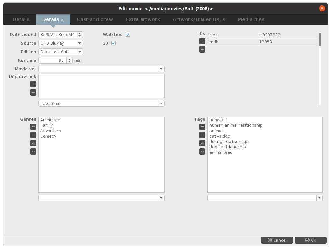Move selected genre up

pos(33,143)
